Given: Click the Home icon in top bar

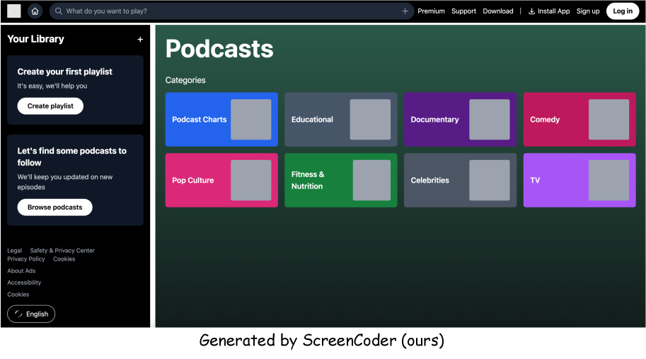Looking at the screenshot, I should [35, 11].
